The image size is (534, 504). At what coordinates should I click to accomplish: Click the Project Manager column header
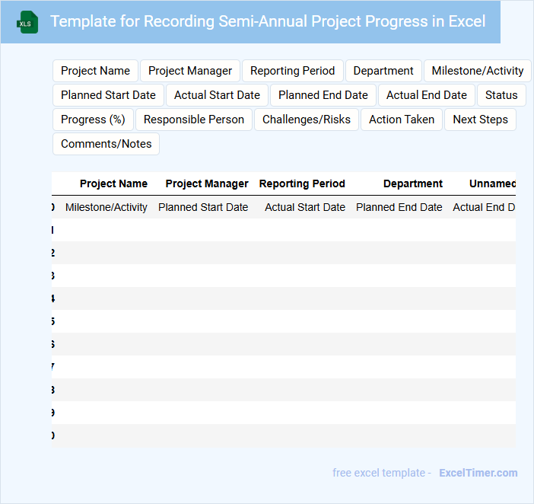pyautogui.click(x=207, y=183)
